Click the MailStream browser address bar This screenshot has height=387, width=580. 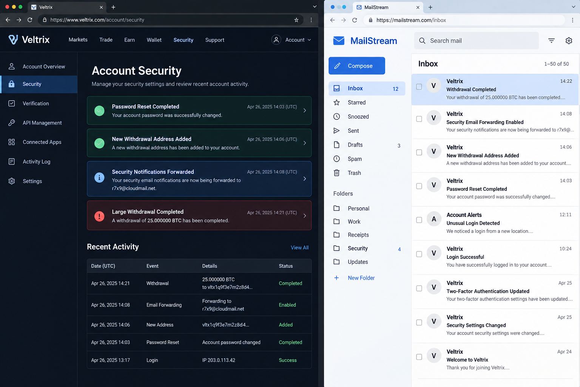click(x=464, y=20)
